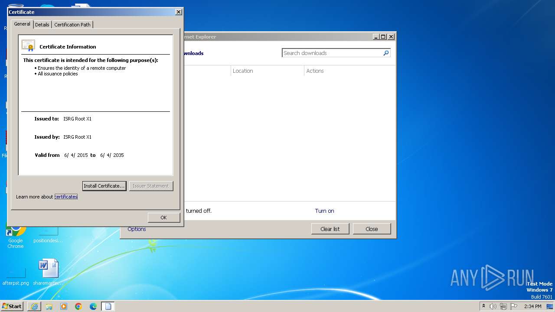Click the 'Issued by: ISRG Root X1' value
This screenshot has width=555, height=312.
click(77, 137)
